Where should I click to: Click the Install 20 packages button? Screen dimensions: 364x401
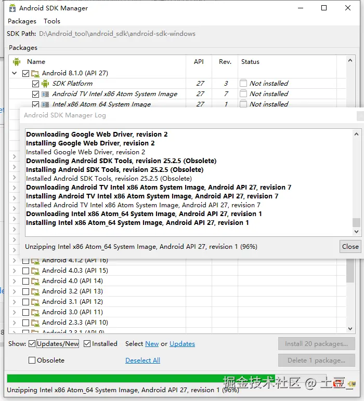tap(317, 344)
